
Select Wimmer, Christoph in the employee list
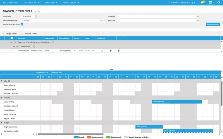click(x=11, y=94)
